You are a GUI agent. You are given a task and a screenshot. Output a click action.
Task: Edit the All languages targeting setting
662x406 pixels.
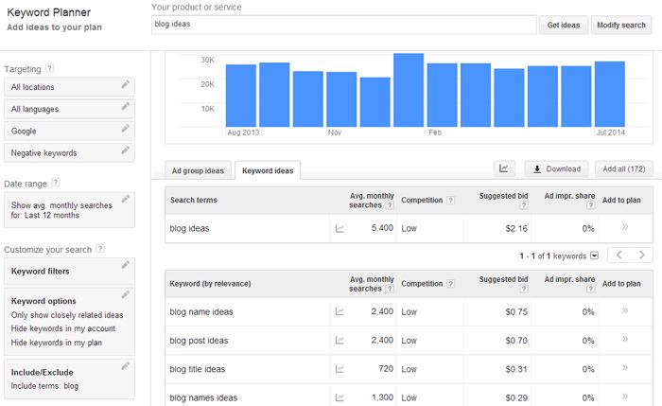click(125, 108)
